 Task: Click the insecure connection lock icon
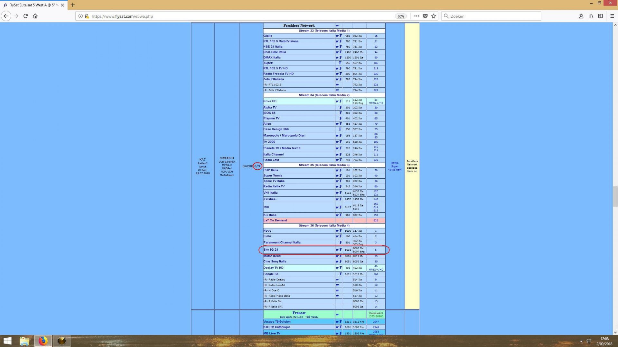tap(86, 16)
